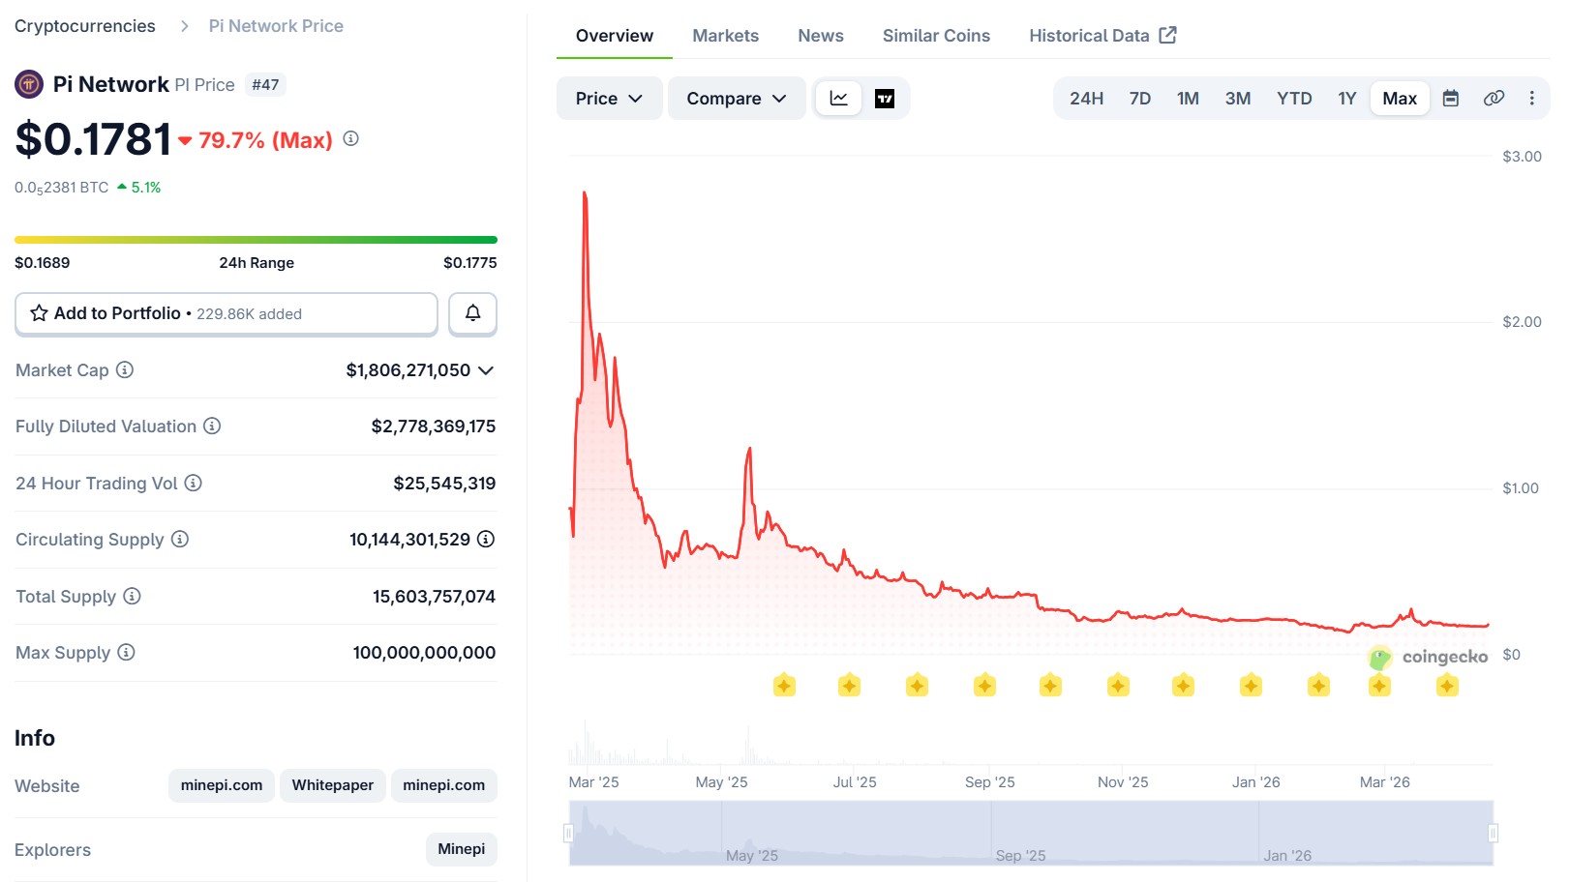
Task: Click the copy chart link icon
Action: [x=1494, y=99]
